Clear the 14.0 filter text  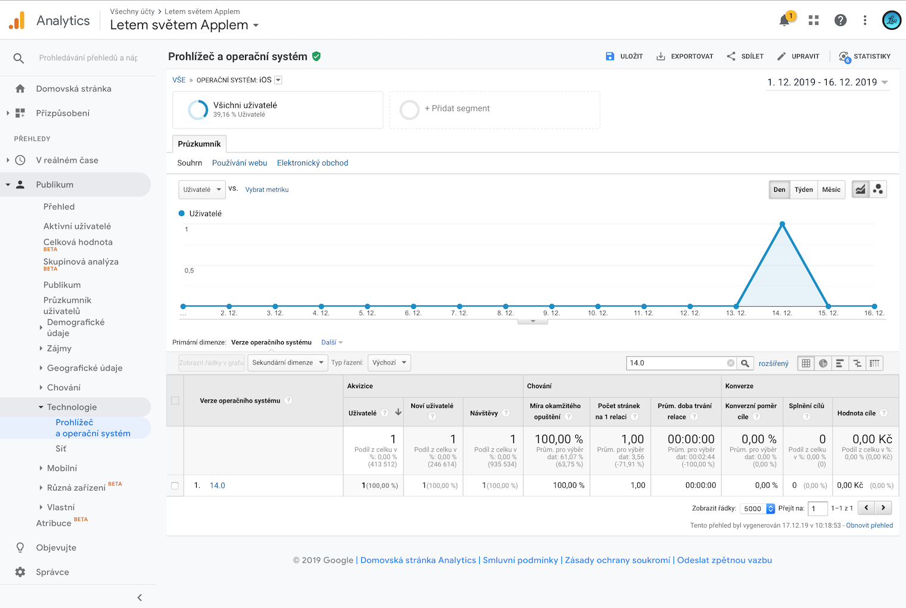click(x=731, y=363)
